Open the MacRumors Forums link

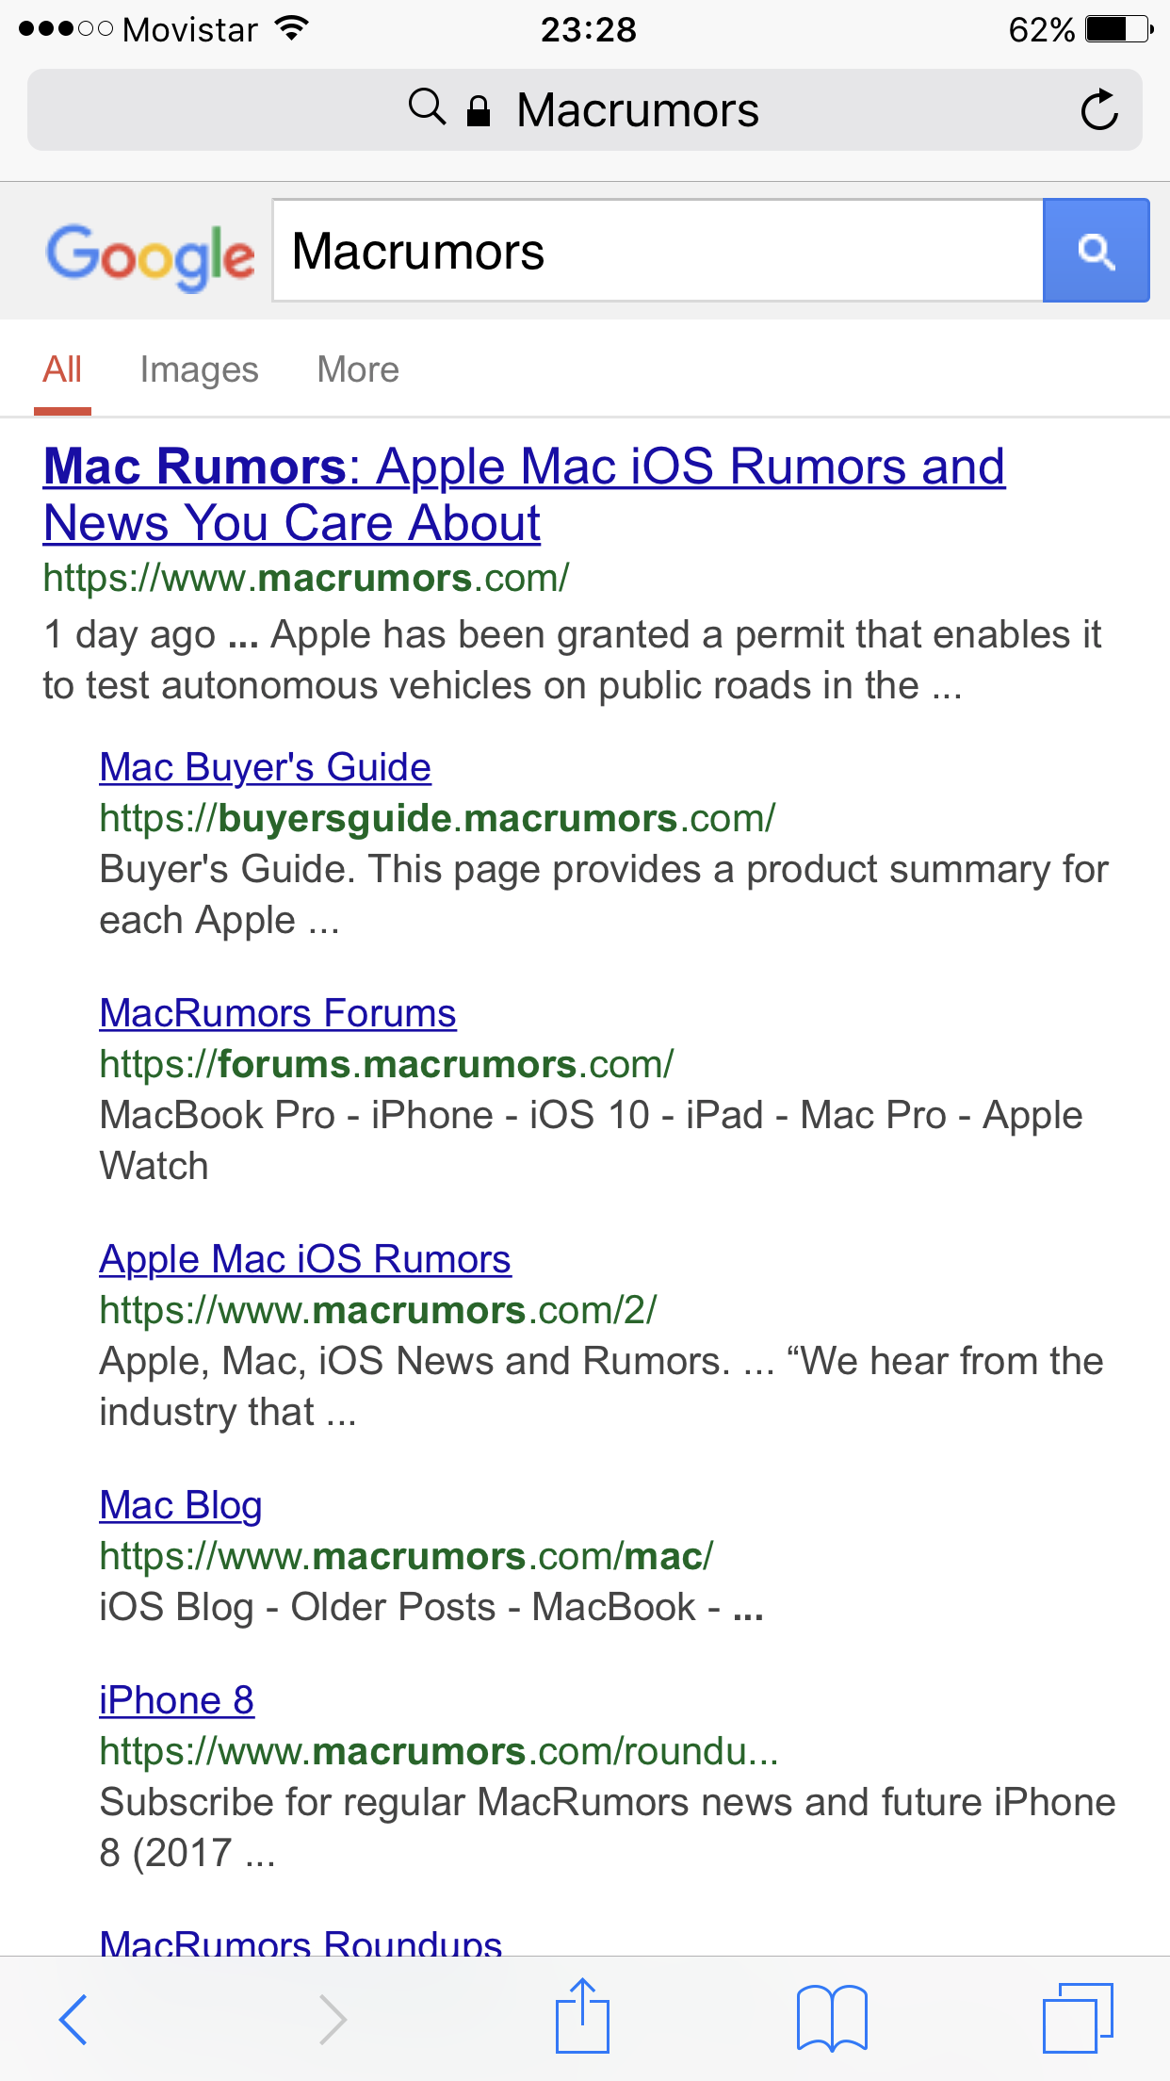(278, 1013)
